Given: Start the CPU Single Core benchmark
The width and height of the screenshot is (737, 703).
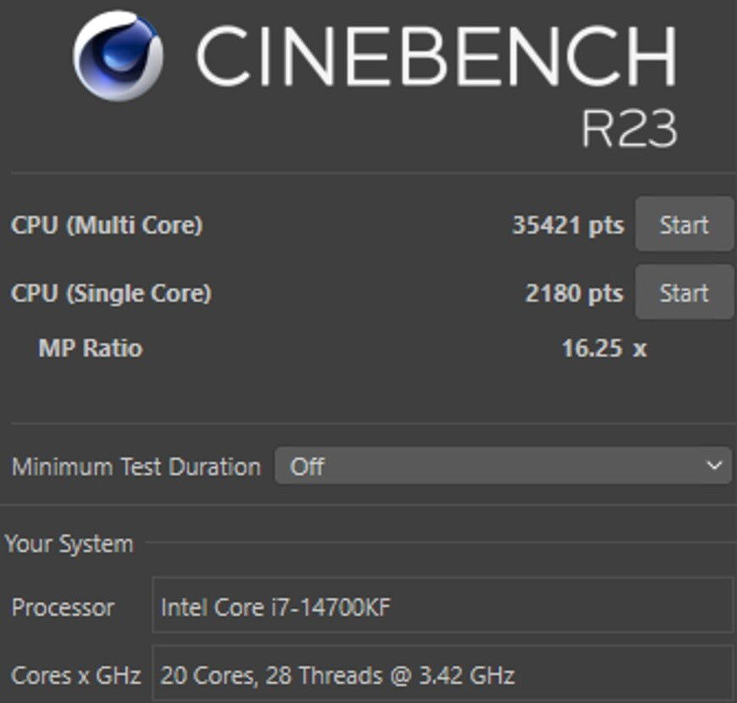Looking at the screenshot, I should [x=684, y=293].
